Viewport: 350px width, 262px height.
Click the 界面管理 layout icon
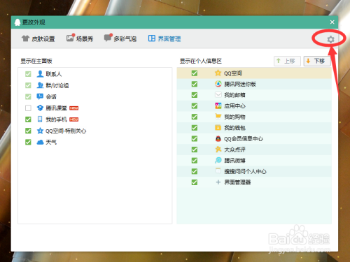click(152, 38)
